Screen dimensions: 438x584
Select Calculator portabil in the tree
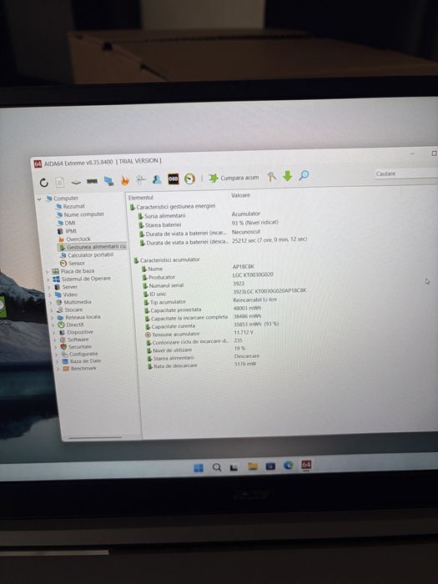click(87, 255)
